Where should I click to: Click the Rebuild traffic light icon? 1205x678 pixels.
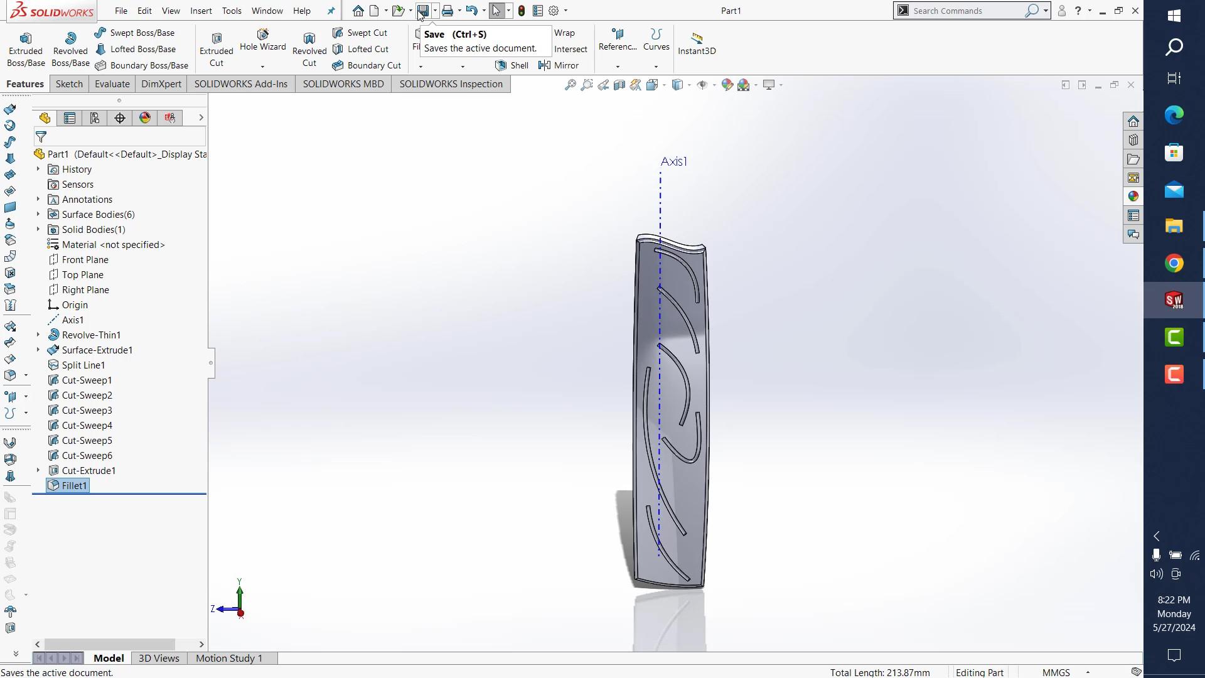pos(521,11)
